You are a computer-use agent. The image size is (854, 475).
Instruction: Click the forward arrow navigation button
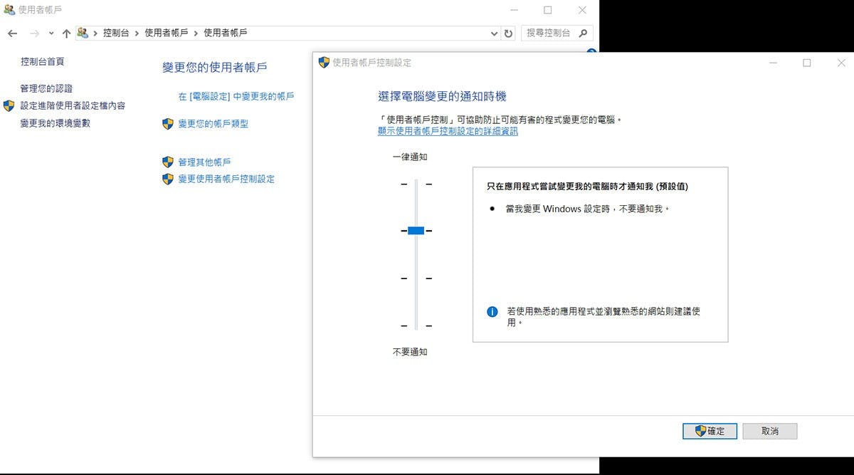click(x=34, y=33)
